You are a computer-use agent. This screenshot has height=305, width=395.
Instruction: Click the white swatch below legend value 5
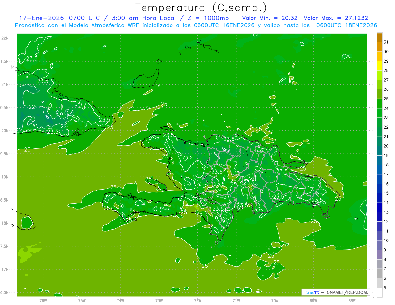point(380,292)
